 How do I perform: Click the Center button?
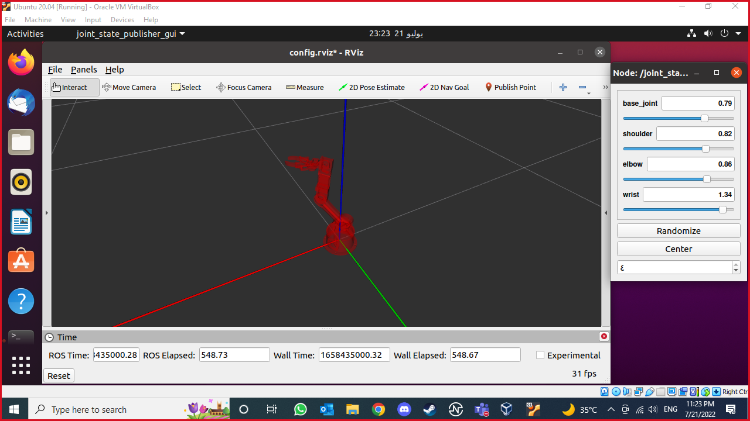pos(679,249)
